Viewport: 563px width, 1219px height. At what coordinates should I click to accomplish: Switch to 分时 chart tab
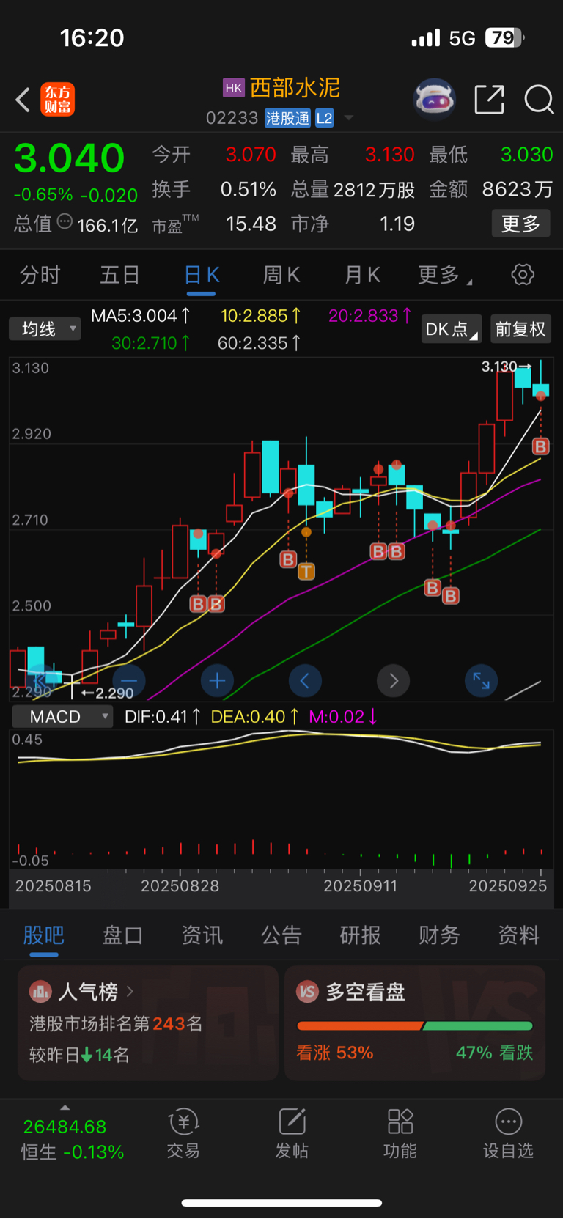point(40,275)
